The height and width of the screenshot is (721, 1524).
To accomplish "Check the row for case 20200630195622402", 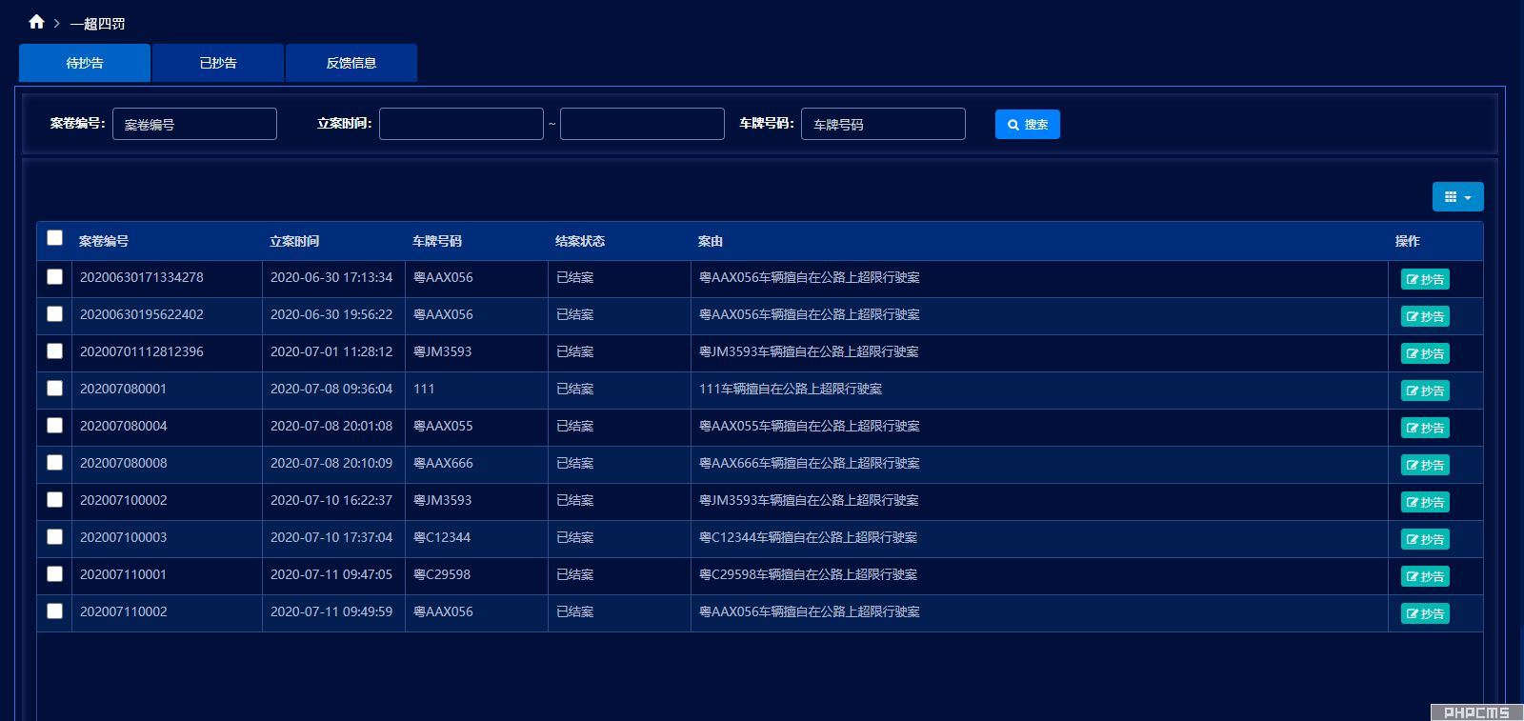I will (55, 314).
